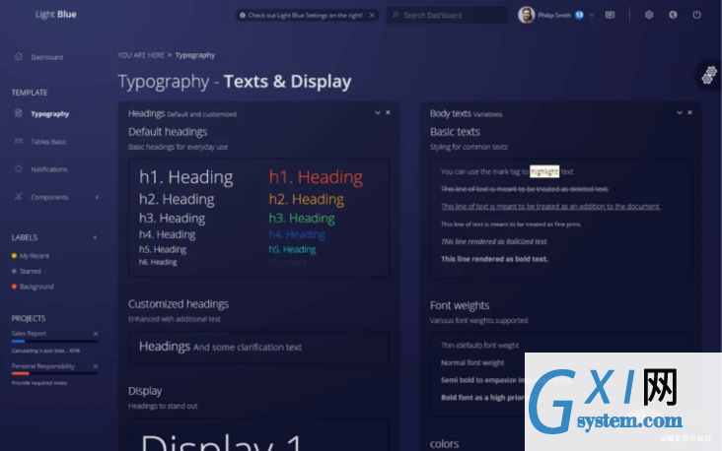Click the fine print text line
Viewport: 722px width, 451px height.
point(511,225)
